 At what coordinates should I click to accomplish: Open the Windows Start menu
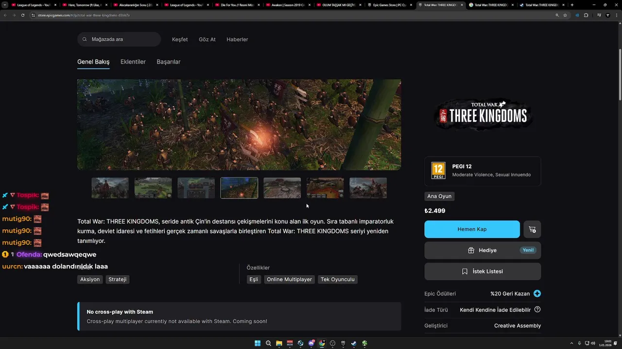coord(258,343)
